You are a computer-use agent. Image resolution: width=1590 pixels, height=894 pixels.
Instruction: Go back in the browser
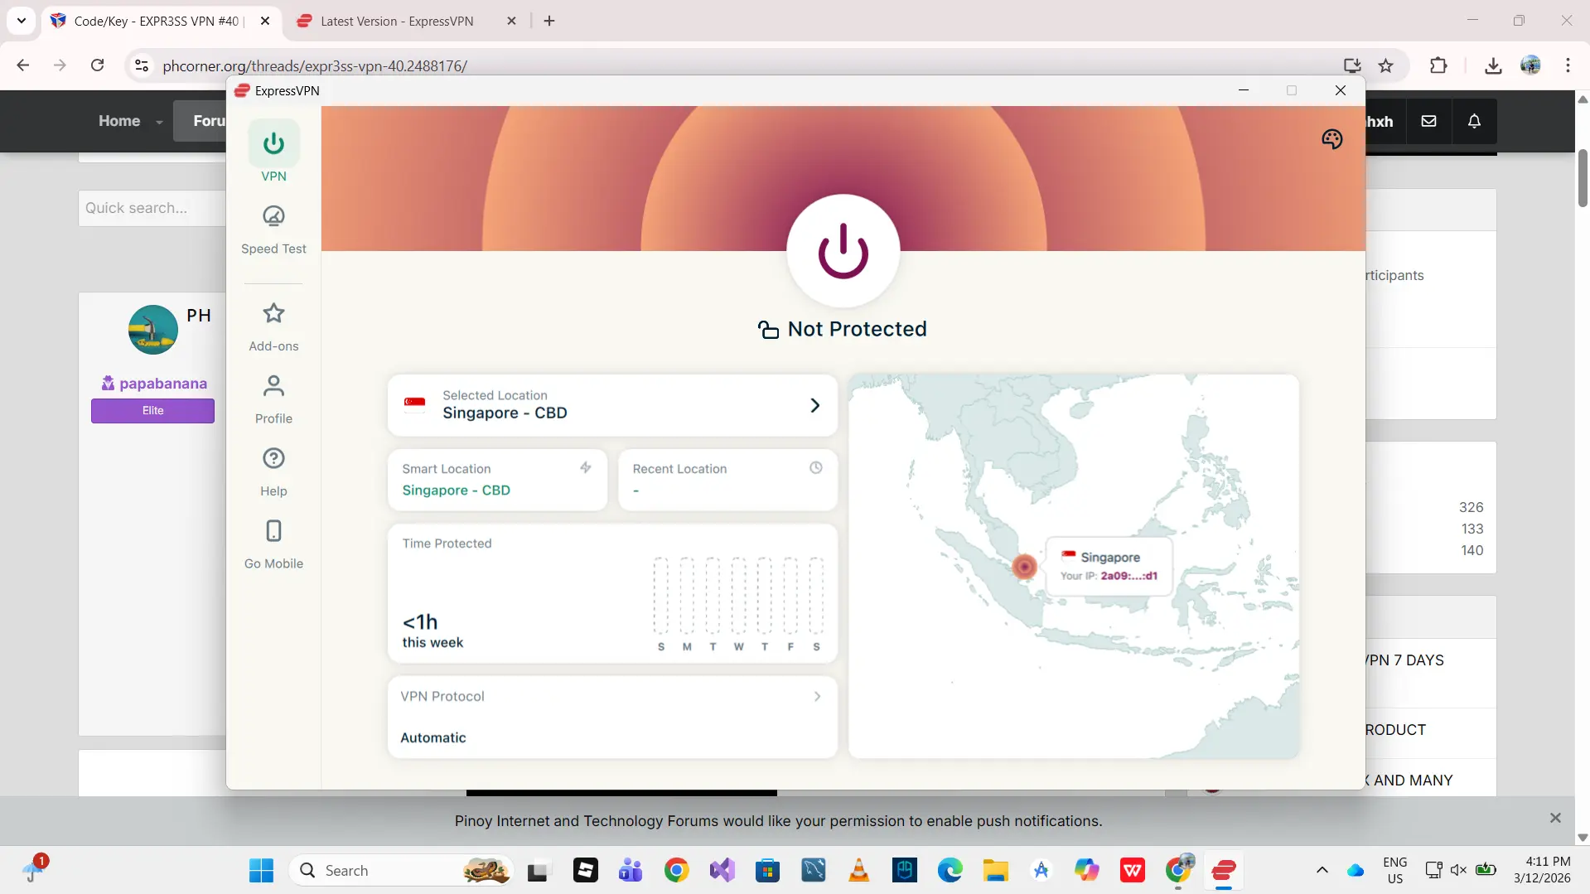tap(23, 65)
